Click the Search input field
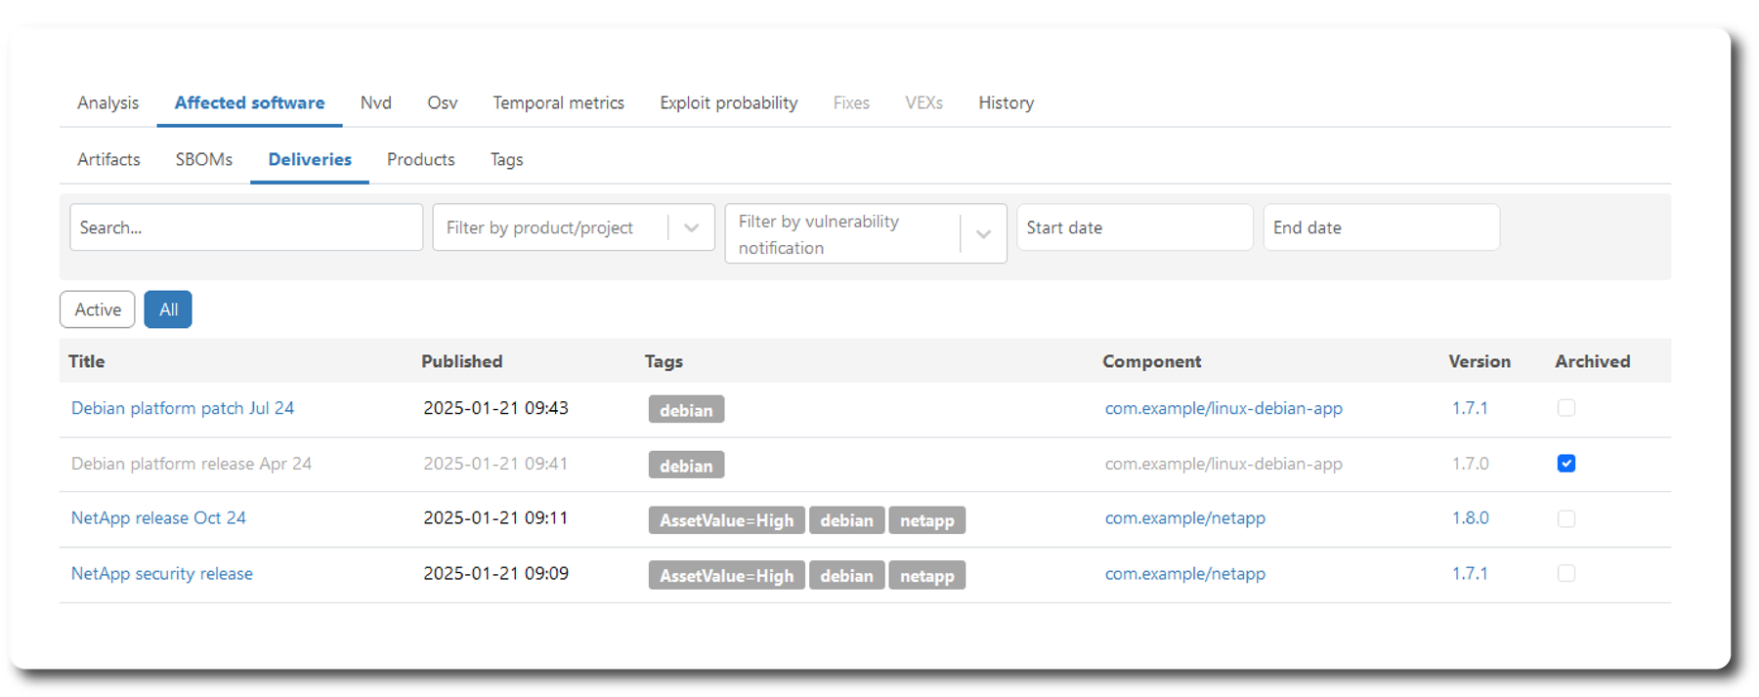The width and height of the screenshot is (1759, 697). pyautogui.click(x=245, y=227)
